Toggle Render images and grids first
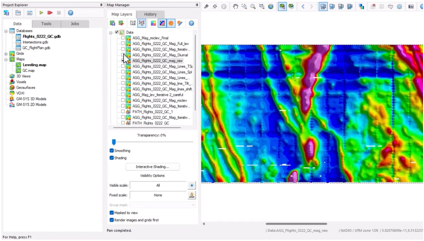 [x=112, y=220]
